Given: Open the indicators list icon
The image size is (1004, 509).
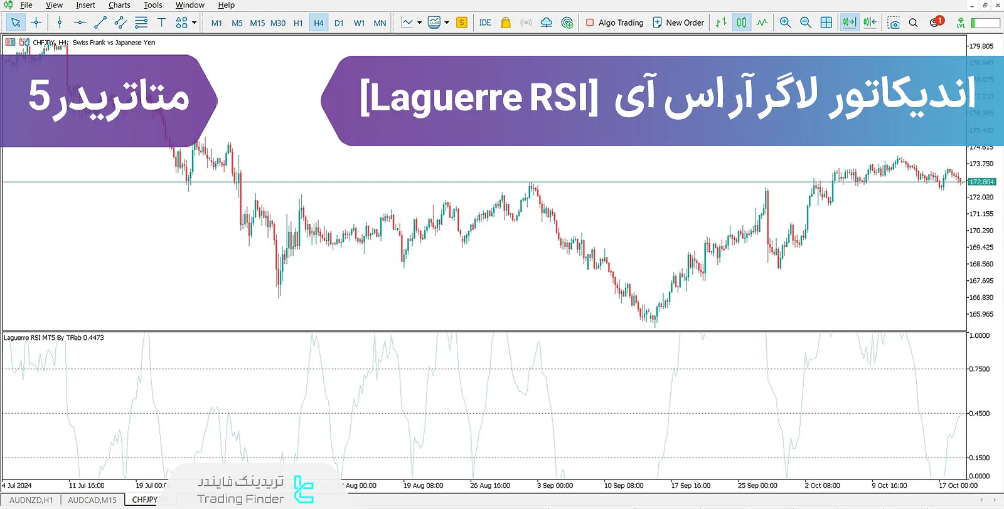Looking at the screenshot, I should (408, 23).
